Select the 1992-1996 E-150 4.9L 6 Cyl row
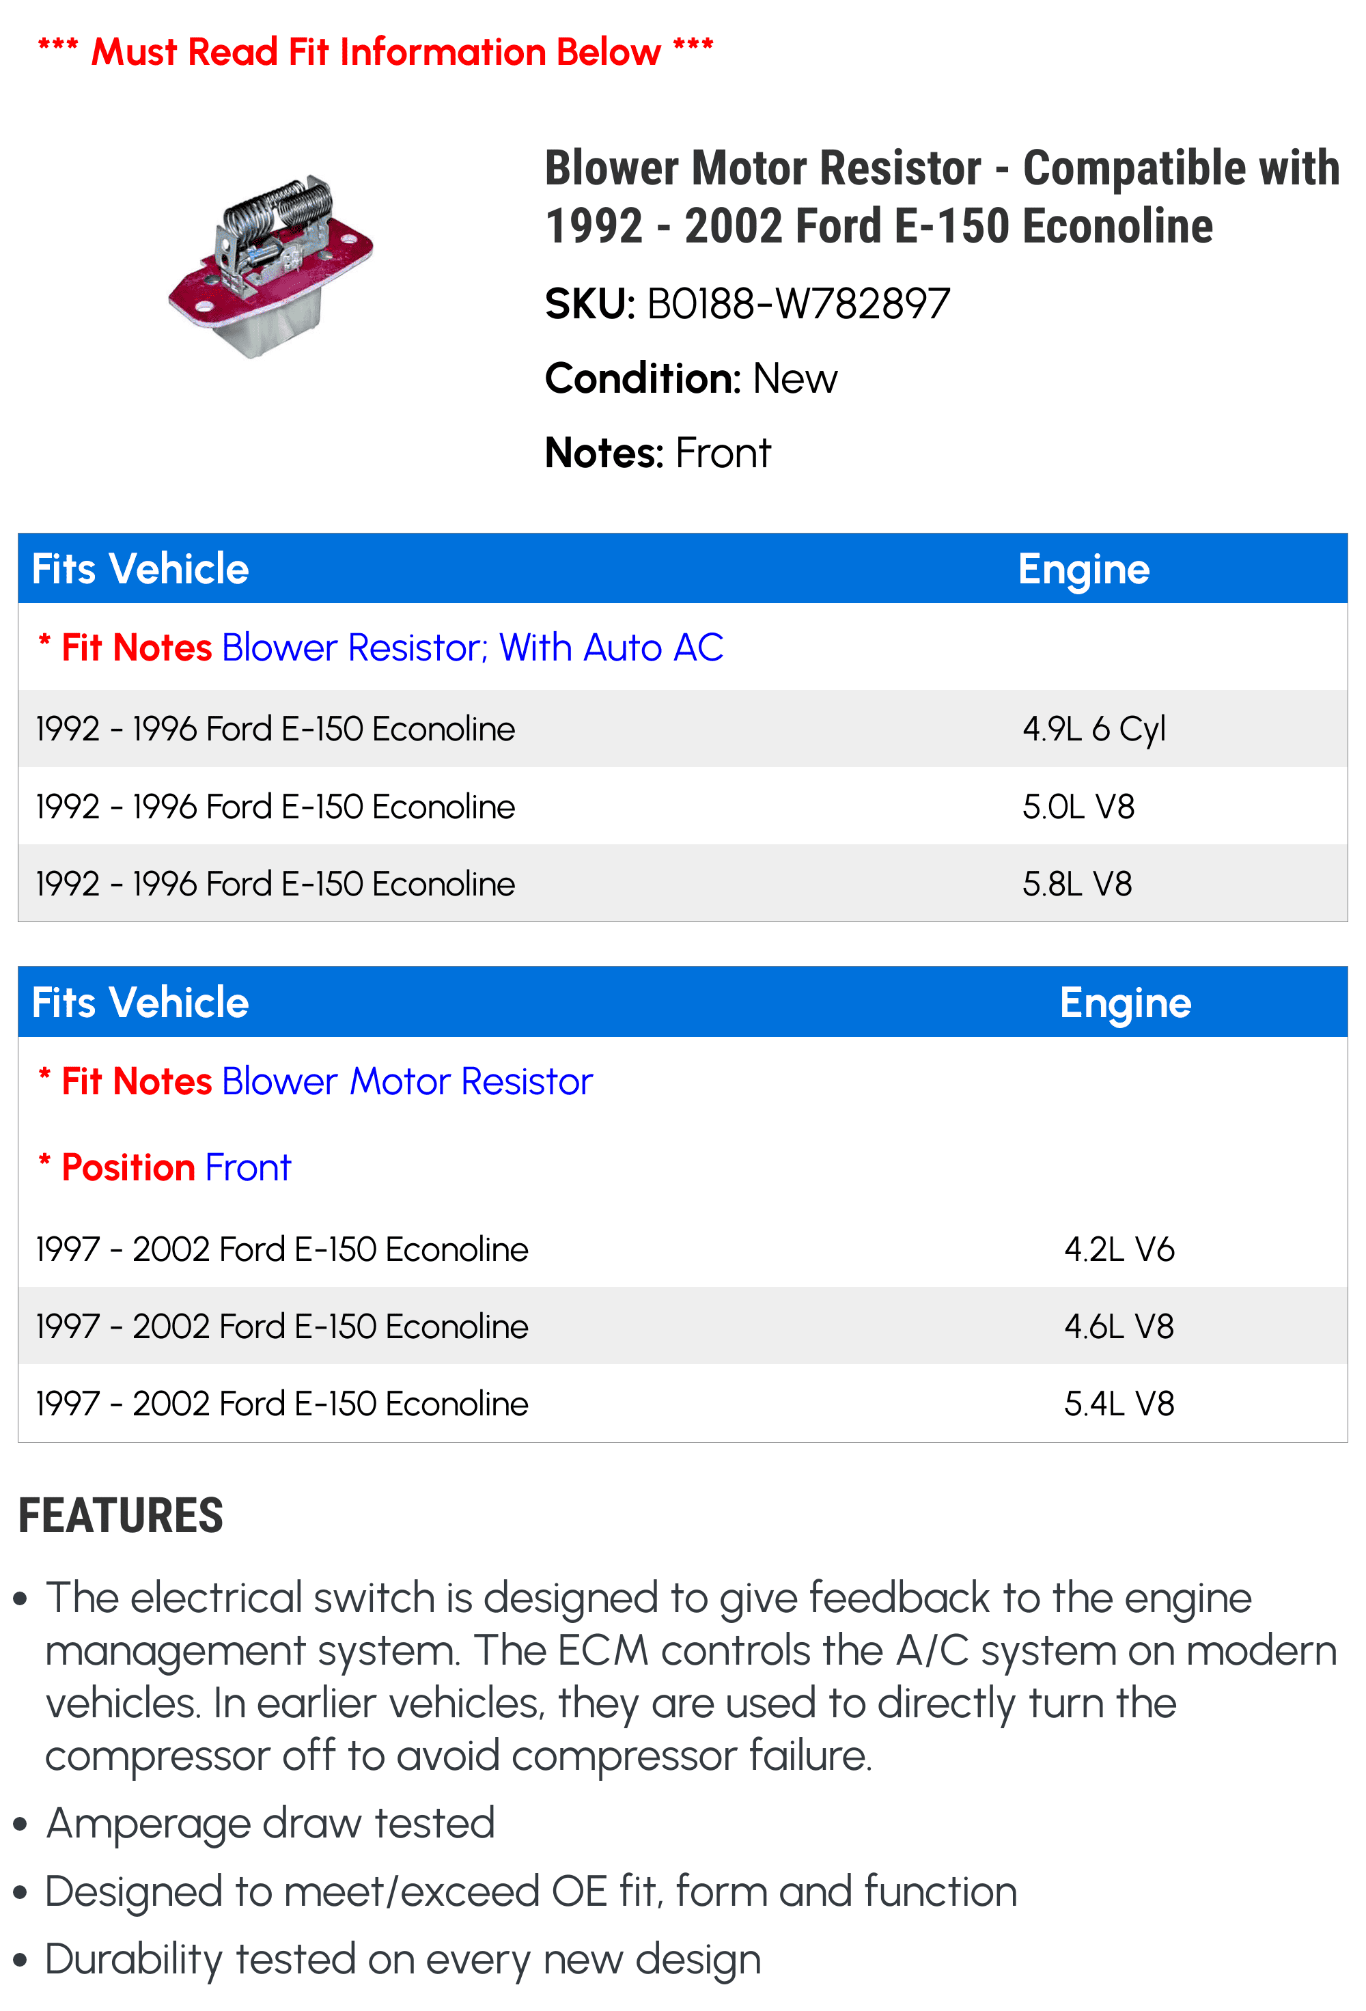The height and width of the screenshot is (2011, 1366). (682, 729)
